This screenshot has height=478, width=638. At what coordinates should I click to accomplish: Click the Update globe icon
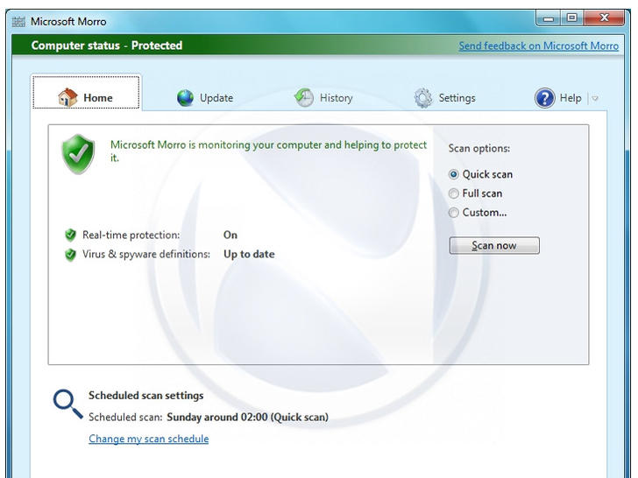[185, 98]
